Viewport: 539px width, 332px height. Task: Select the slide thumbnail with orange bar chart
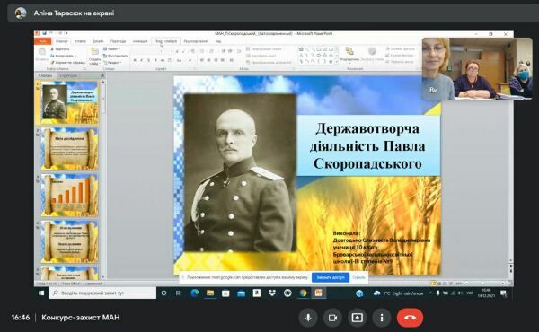click(x=69, y=195)
